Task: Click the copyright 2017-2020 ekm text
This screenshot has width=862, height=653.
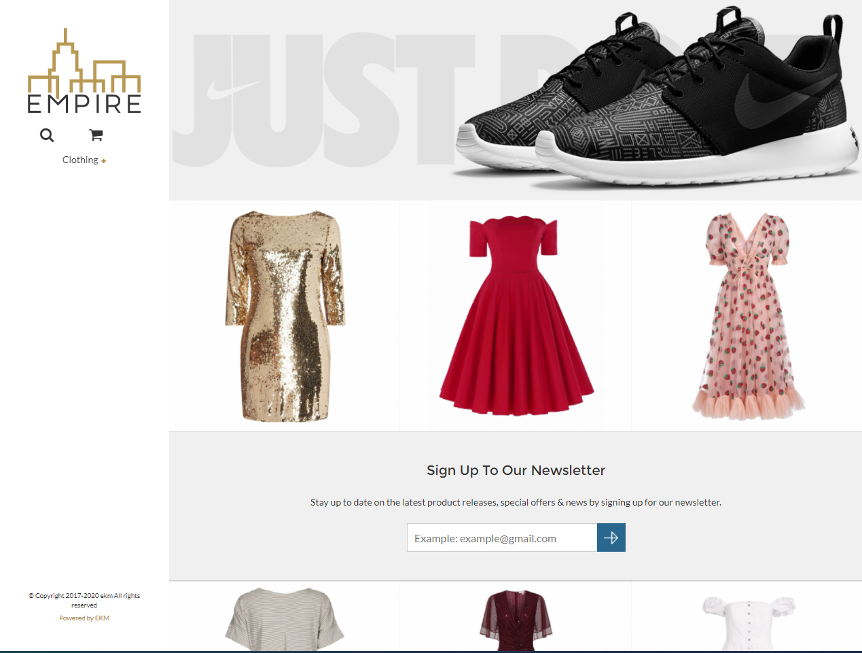Action: (x=84, y=600)
